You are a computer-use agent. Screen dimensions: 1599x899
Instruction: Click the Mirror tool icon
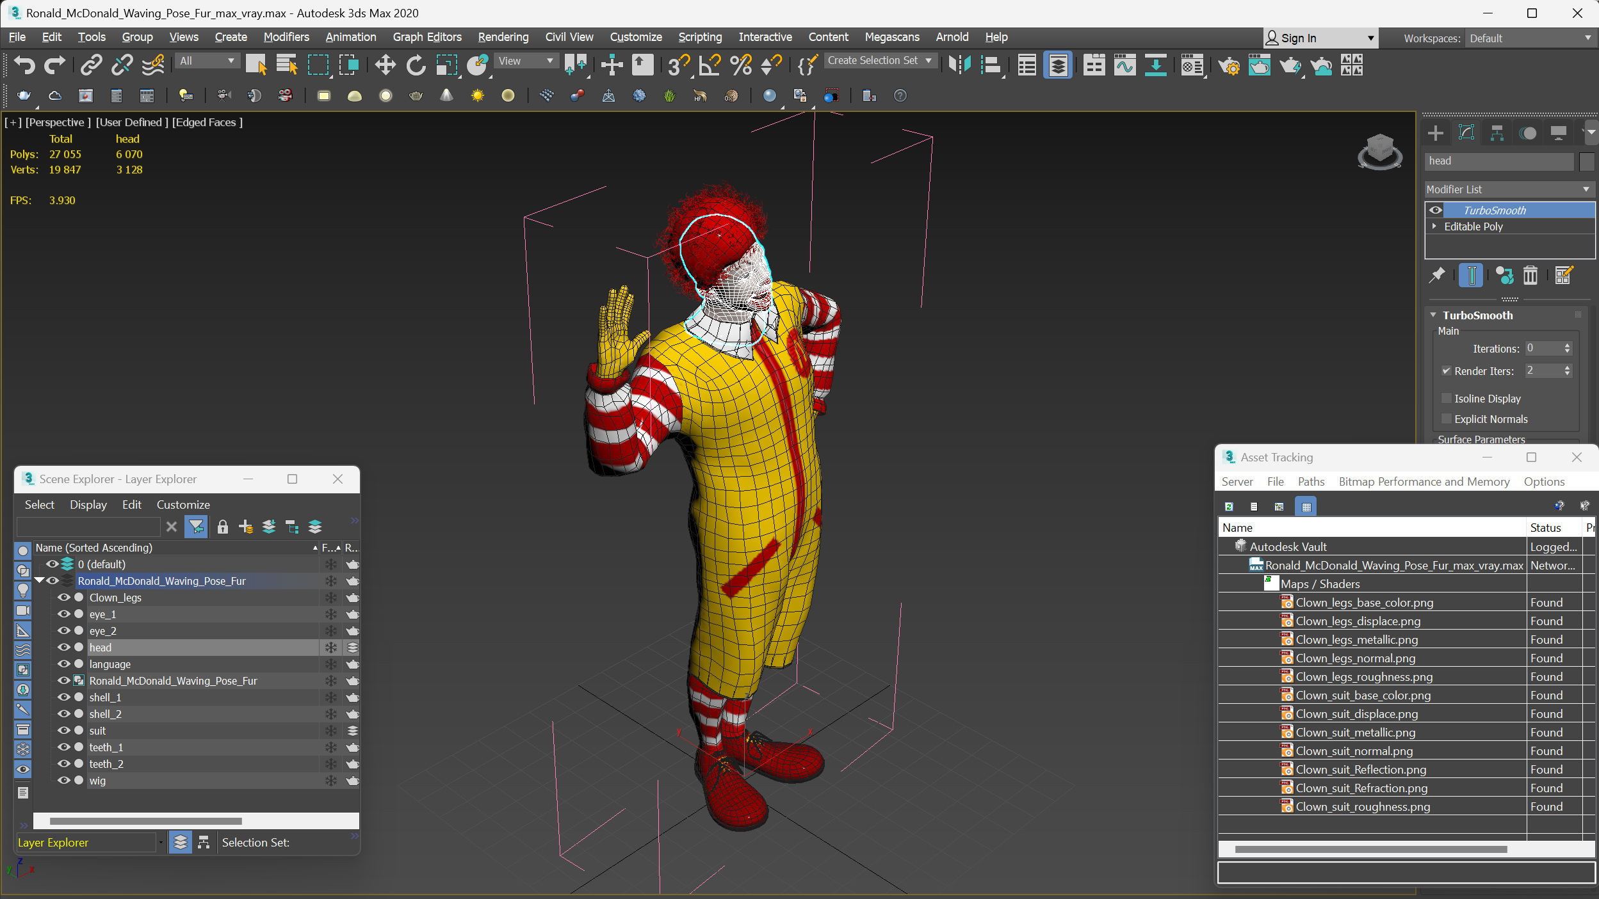coord(959,65)
